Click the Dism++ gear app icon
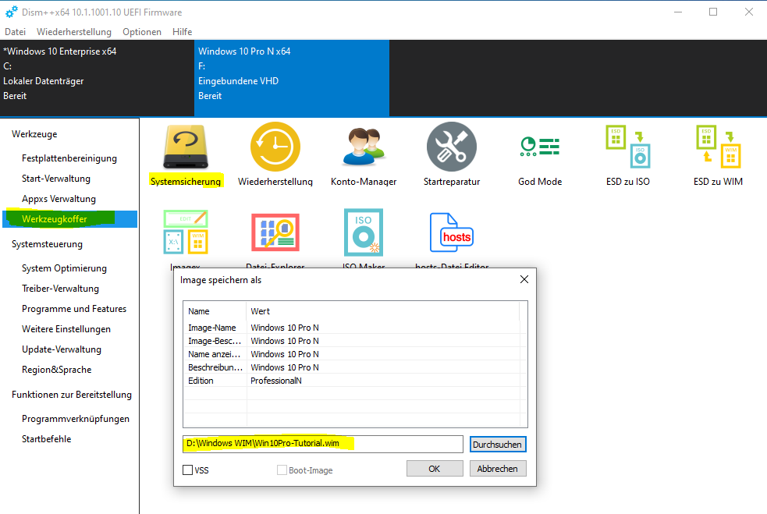The image size is (767, 514). click(11, 12)
